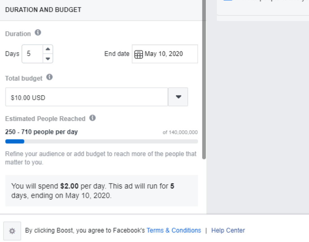
Task: Click the gear settings icon near Boost terms
Action: [x=12, y=231]
